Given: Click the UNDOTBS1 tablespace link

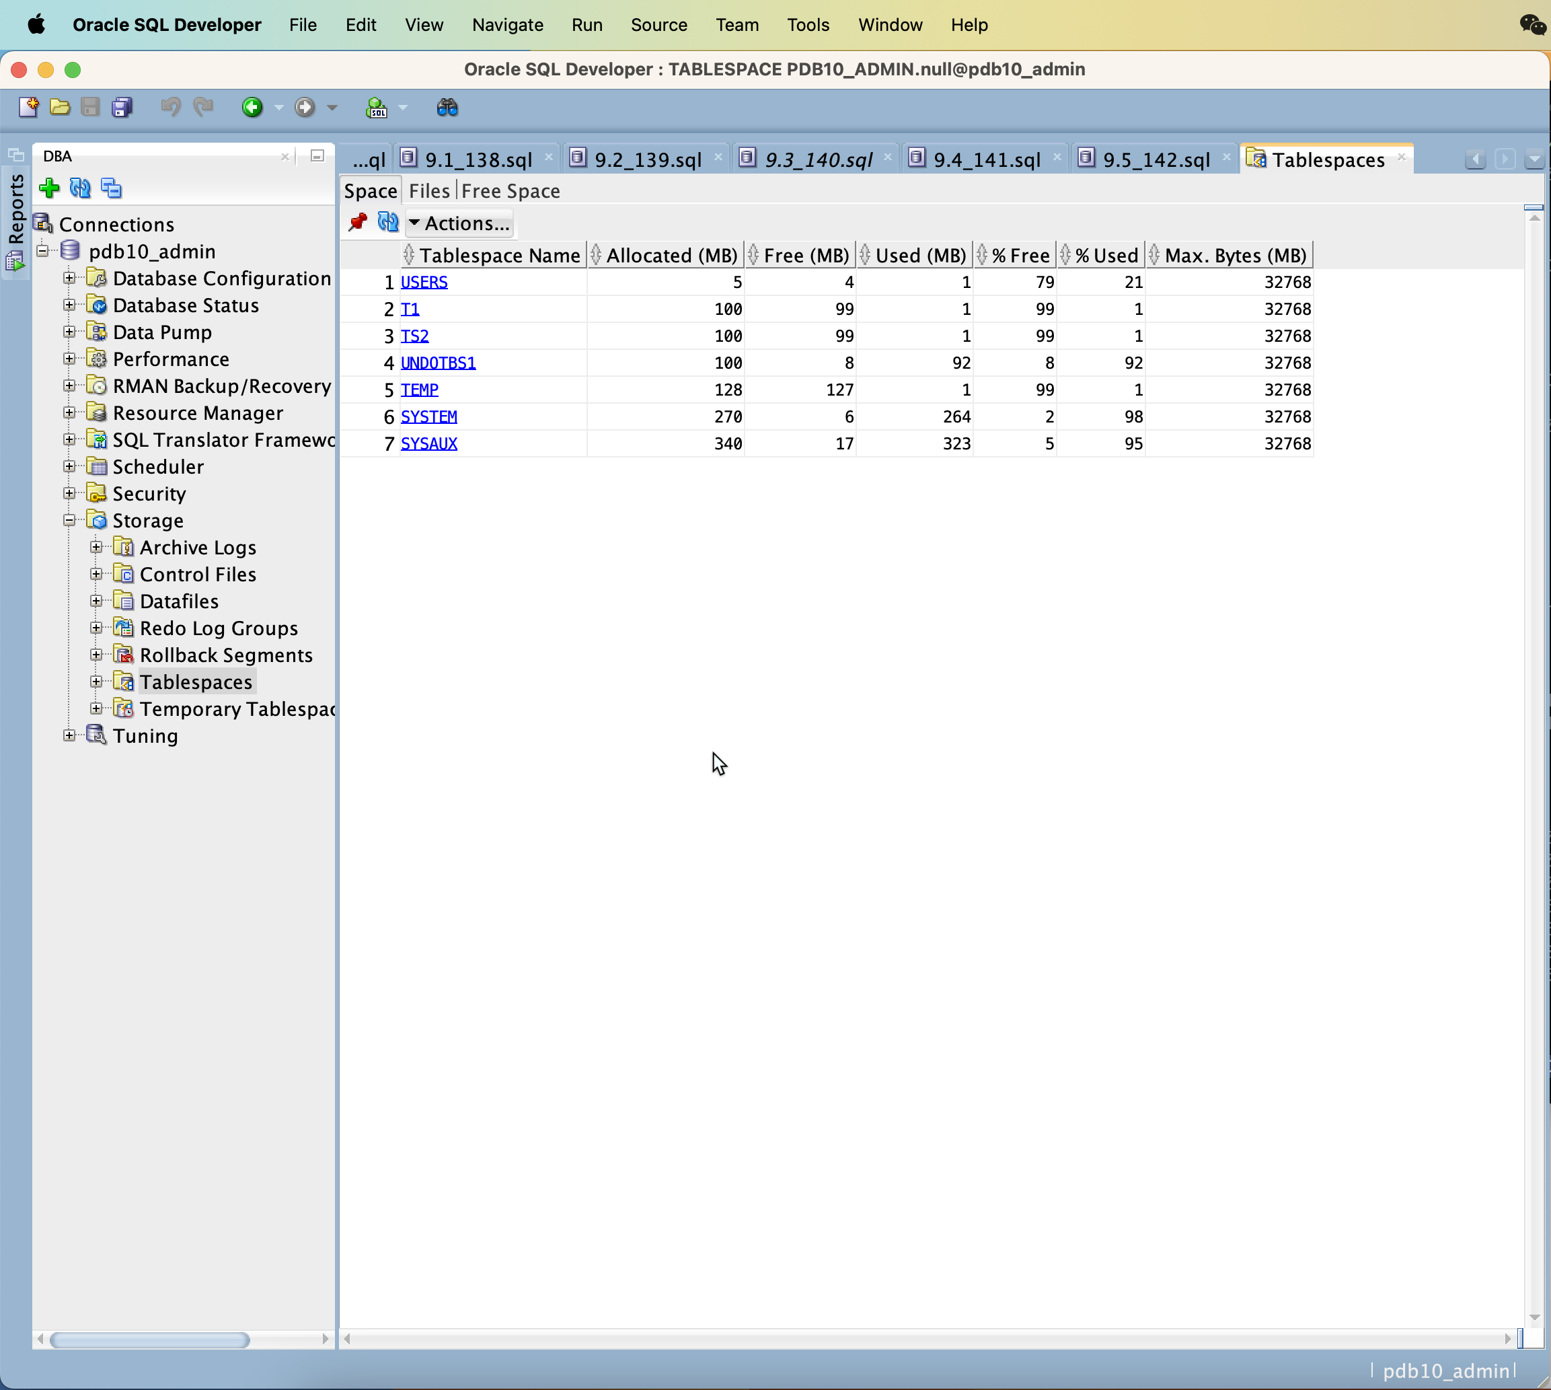Looking at the screenshot, I should (x=438, y=363).
